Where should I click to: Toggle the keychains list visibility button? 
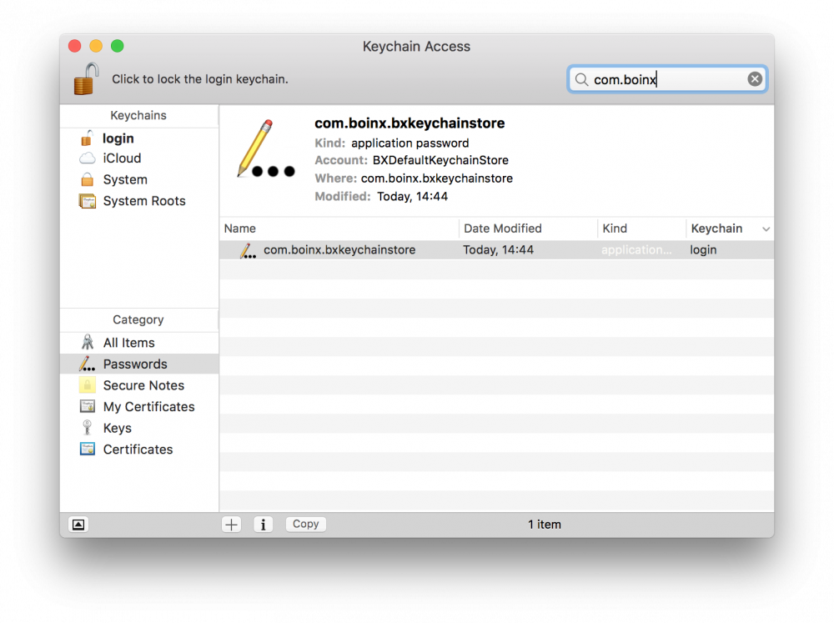point(78,525)
